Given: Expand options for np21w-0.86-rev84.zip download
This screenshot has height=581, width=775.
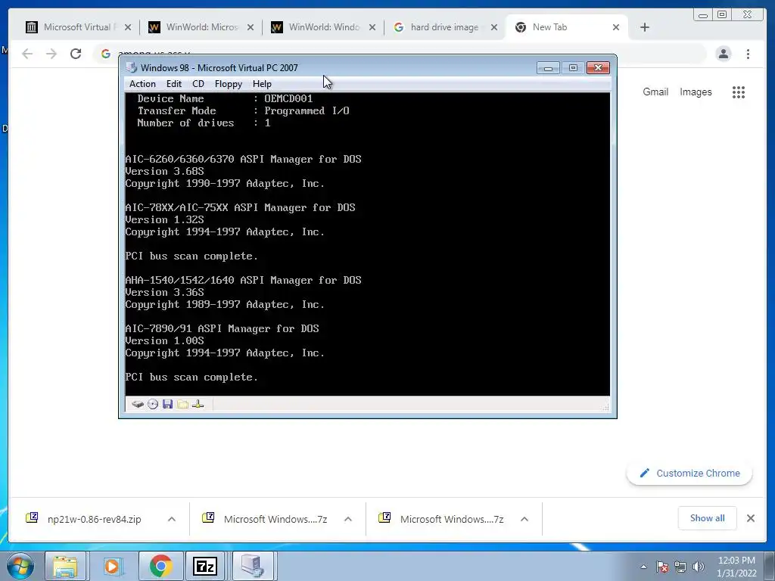Looking at the screenshot, I should point(172,519).
